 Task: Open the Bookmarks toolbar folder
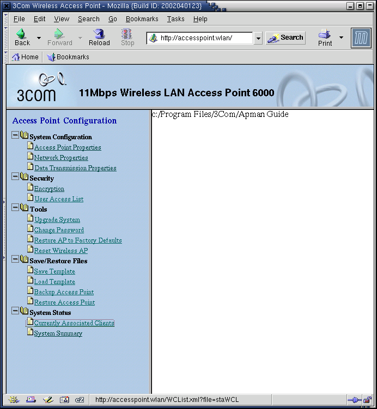pos(68,57)
